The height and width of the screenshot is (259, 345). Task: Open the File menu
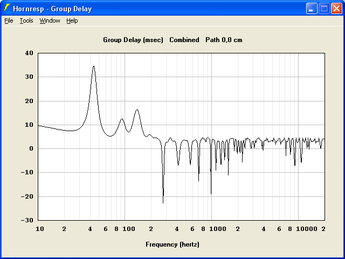click(9, 21)
